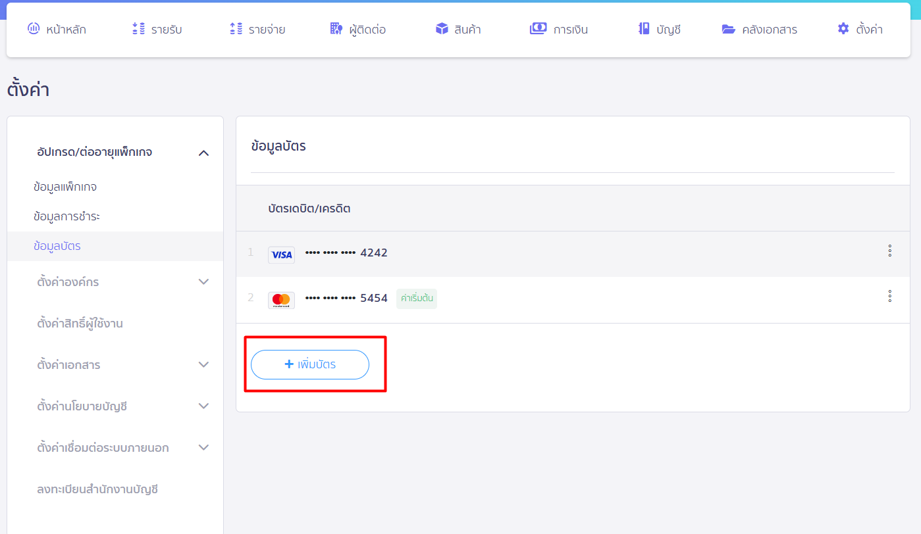Click the income list icon beside รายรับ
The height and width of the screenshot is (534, 921).
(x=138, y=29)
